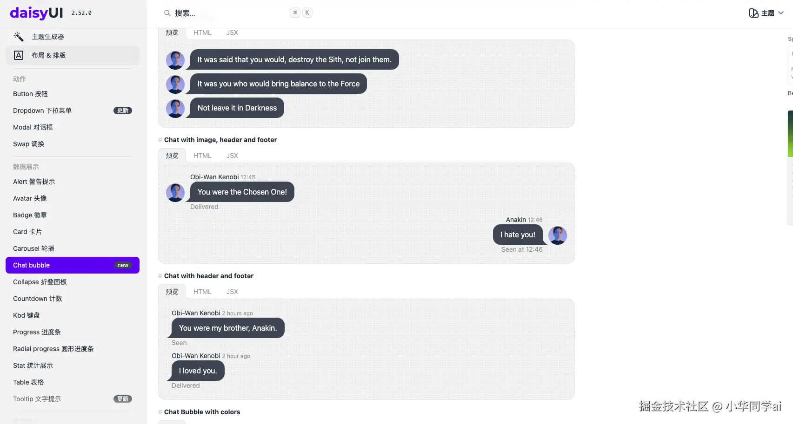Click the "Chat Bubble with colors" heading link
Screen dimensions: 793x424
(202, 412)
